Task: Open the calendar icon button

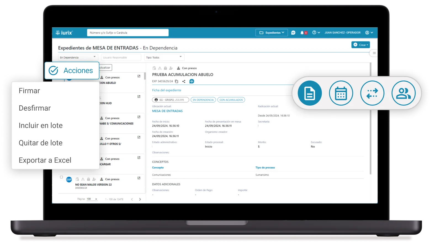Action: click(341, 93)
